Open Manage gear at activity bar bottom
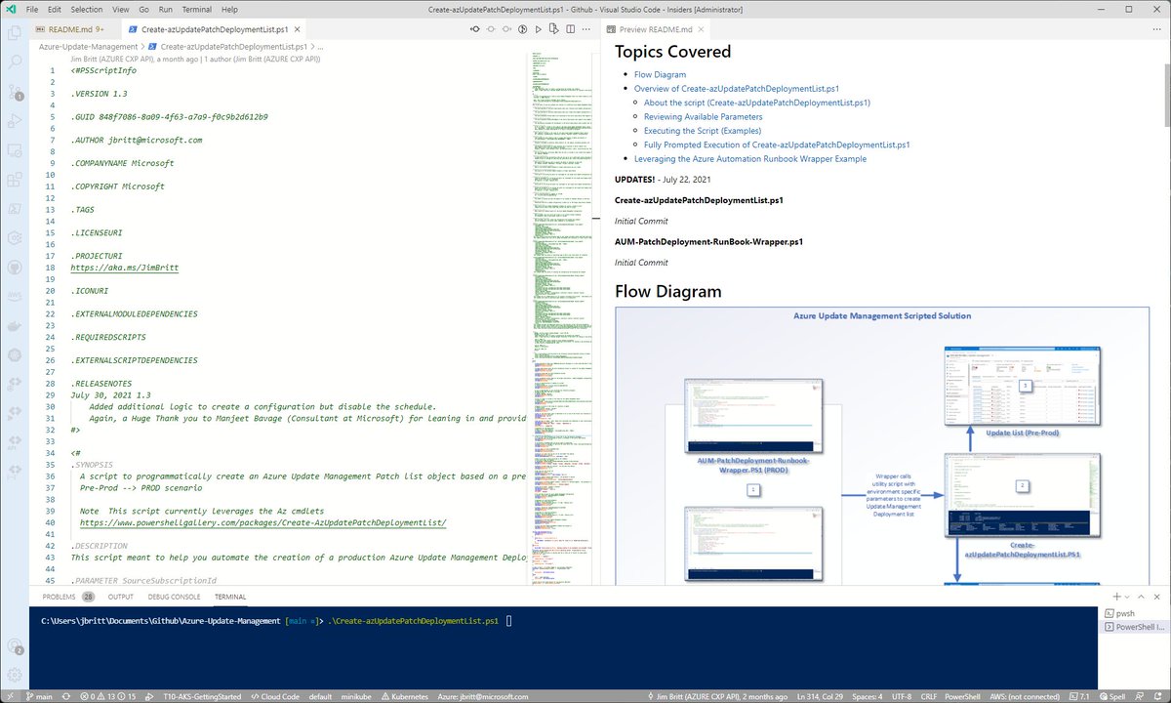Viewport: 1171px width, 703px height. [x=15, y=676]
